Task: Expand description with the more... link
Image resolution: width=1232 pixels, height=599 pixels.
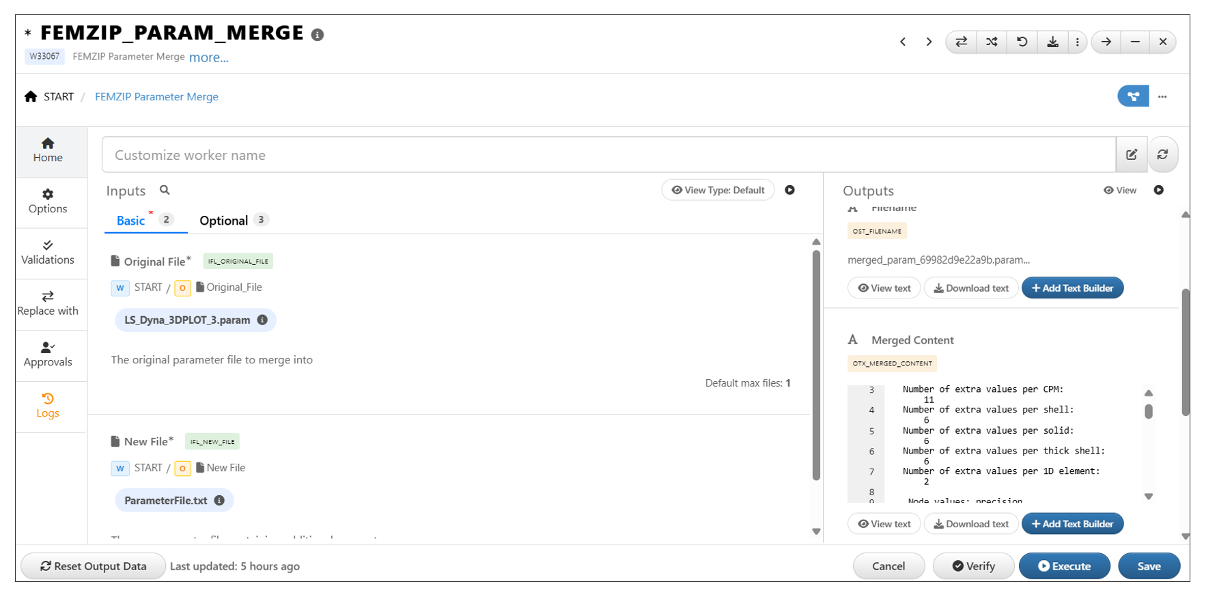Action: click(x=208, y=57)
